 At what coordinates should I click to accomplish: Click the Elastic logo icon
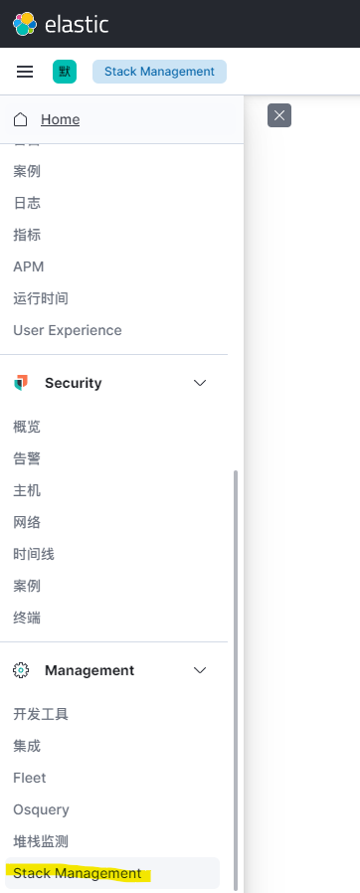(x=25, y=24)
